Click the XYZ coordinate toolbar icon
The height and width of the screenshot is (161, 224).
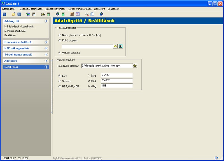(87, 14)
